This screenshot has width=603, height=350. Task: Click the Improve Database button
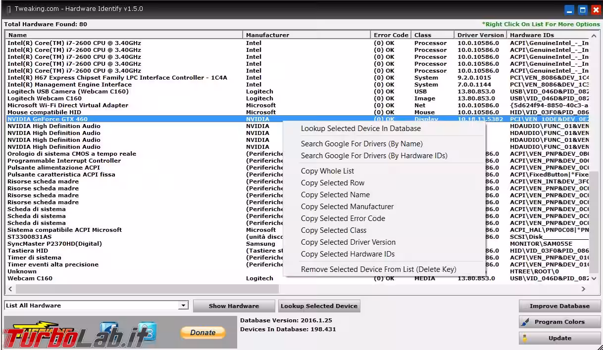559,306
